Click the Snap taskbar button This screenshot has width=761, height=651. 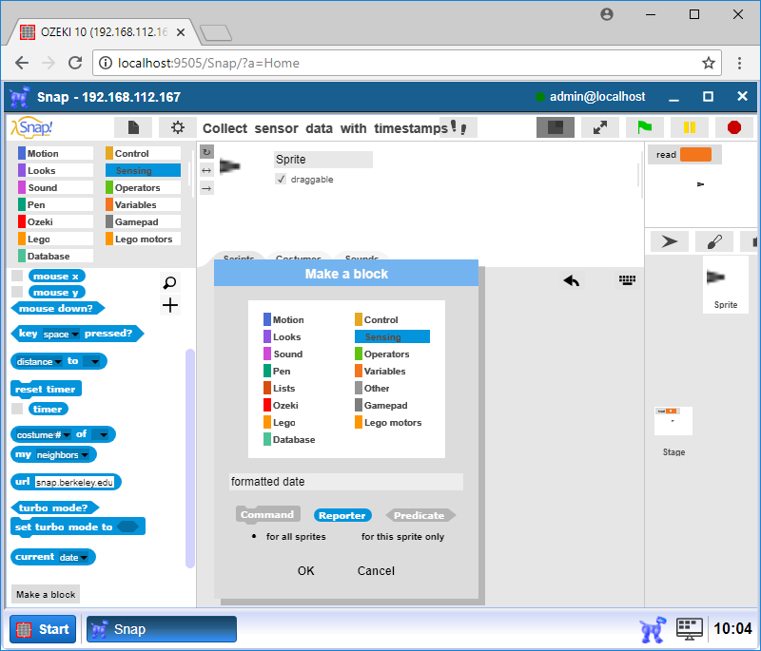(x=162, y=629)
